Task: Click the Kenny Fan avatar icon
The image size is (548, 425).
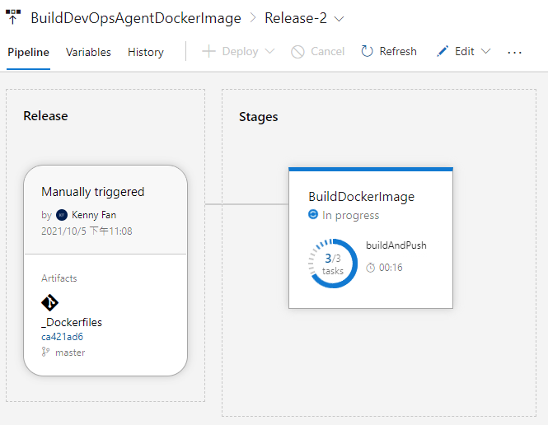Action: click(x=62, y=215)
